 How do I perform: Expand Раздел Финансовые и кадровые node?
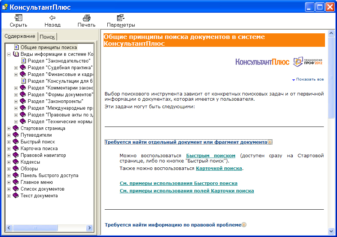tap(16, 75)
